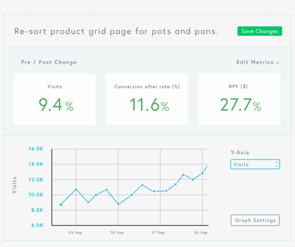Select the Conversion after rate card

click(x=147, y=99)
